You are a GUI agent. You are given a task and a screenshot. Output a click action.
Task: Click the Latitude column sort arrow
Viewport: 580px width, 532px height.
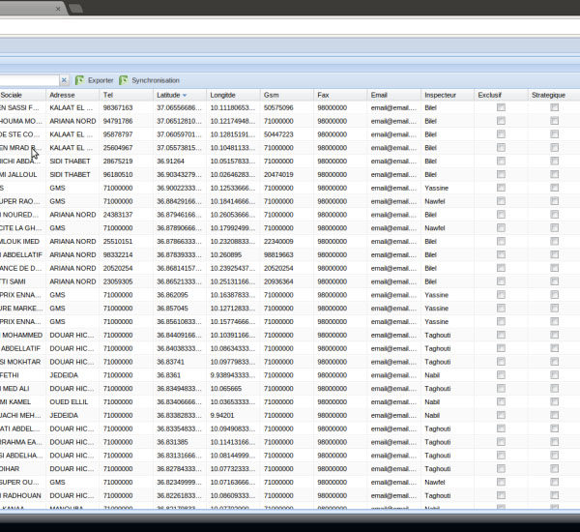click(x=185, y=96)
